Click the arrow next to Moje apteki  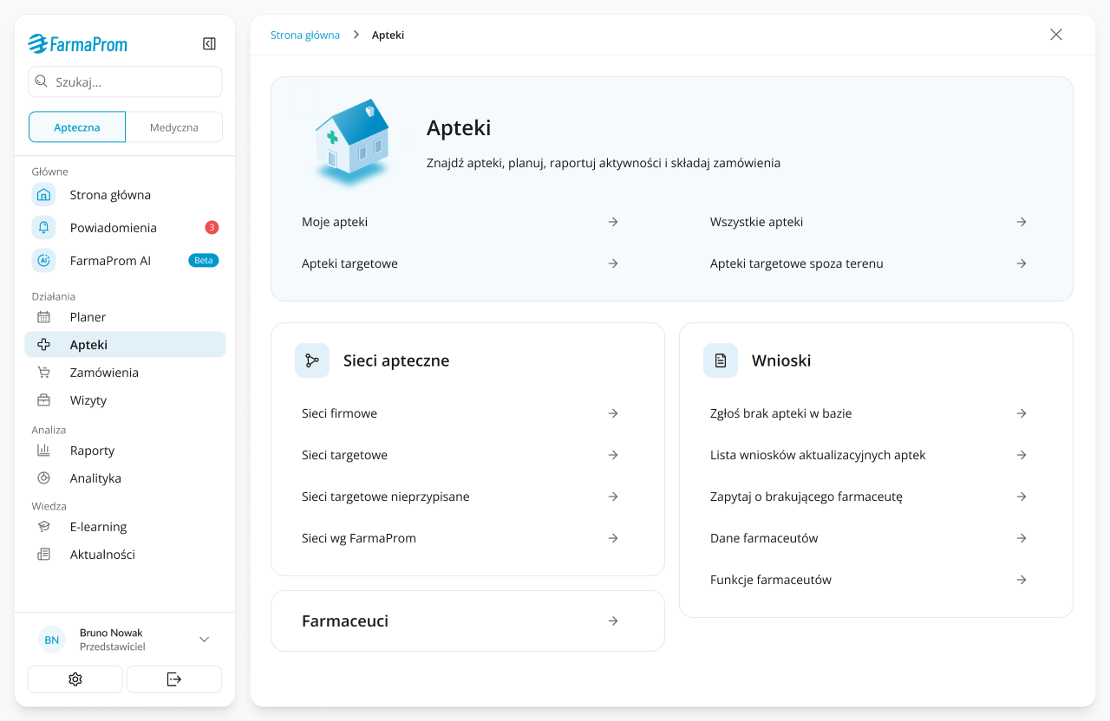point(613,222)
